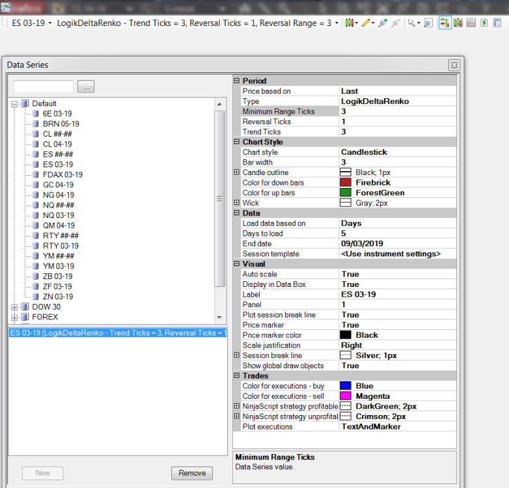Collapse the Default instrument list node
509x488 pixels.
click(14, 103)
